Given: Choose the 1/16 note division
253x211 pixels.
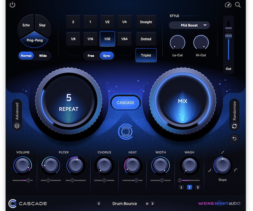Looking at the screenshot, I should [90, 39].
